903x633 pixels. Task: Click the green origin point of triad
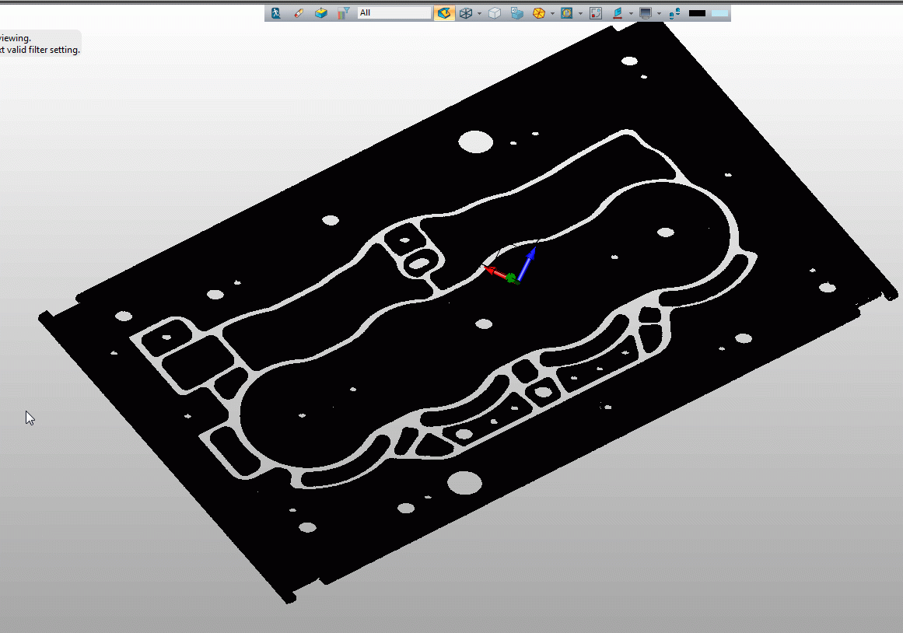(x=512, y=278)
